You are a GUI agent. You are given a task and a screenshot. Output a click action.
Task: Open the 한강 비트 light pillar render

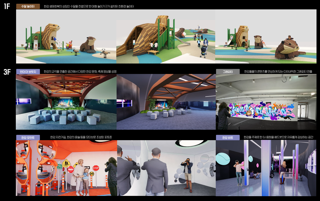266,168
